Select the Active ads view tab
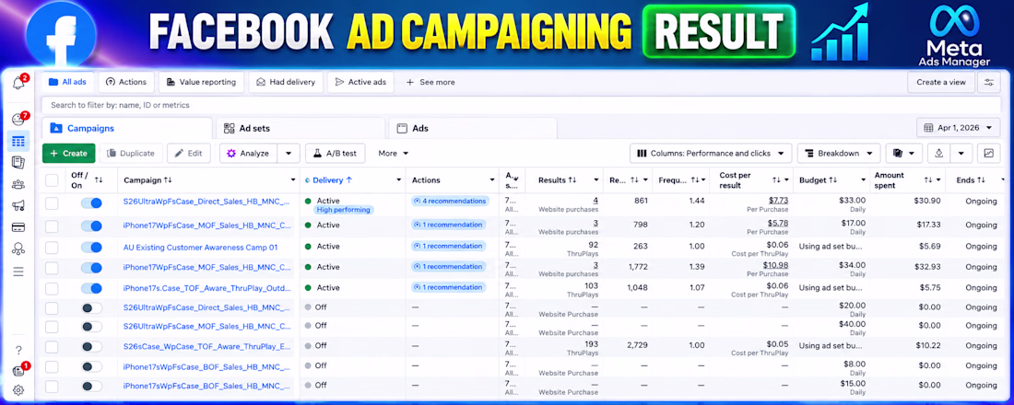 (360, 82)
